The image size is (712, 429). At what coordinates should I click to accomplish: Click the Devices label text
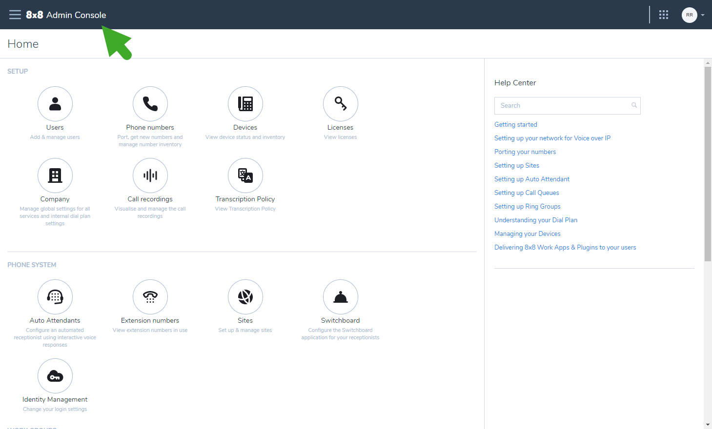pos(245,127)
